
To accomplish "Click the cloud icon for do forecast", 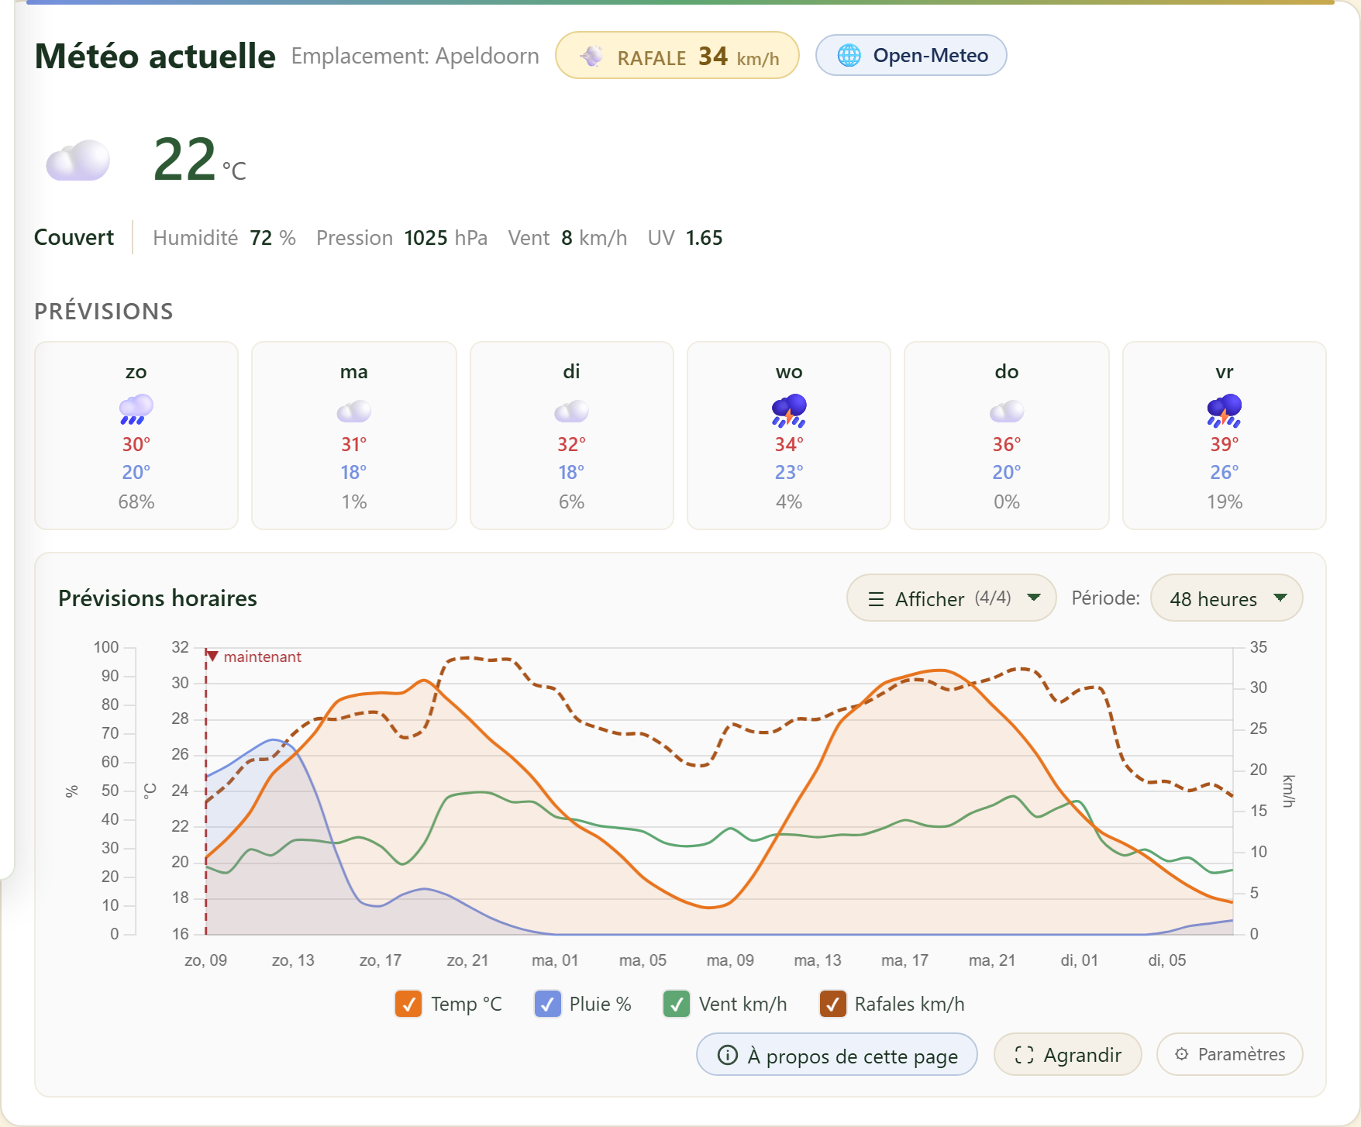I will [x=1007, y=411].
